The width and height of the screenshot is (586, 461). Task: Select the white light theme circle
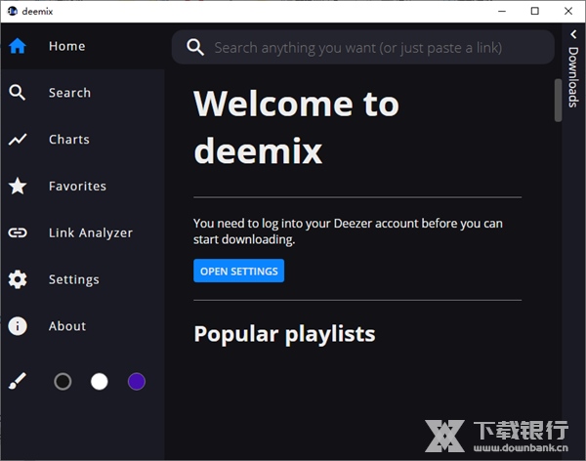click(x=100, y=382)
